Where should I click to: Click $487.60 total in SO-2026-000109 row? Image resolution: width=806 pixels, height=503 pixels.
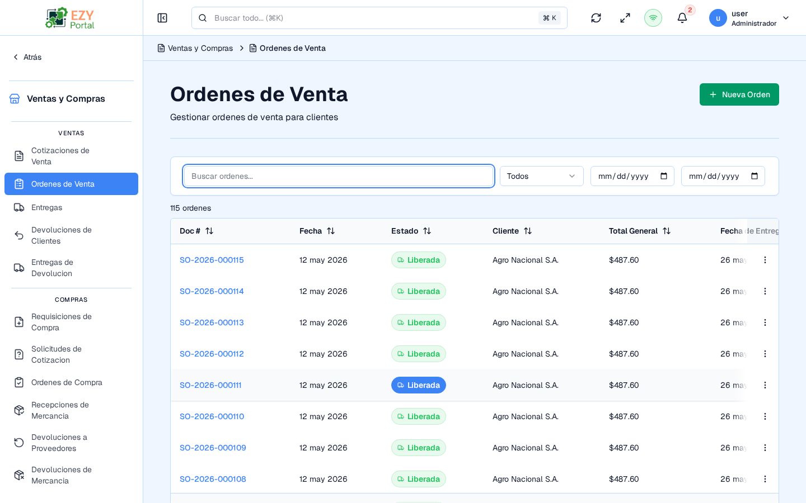(x=624, y=448)
